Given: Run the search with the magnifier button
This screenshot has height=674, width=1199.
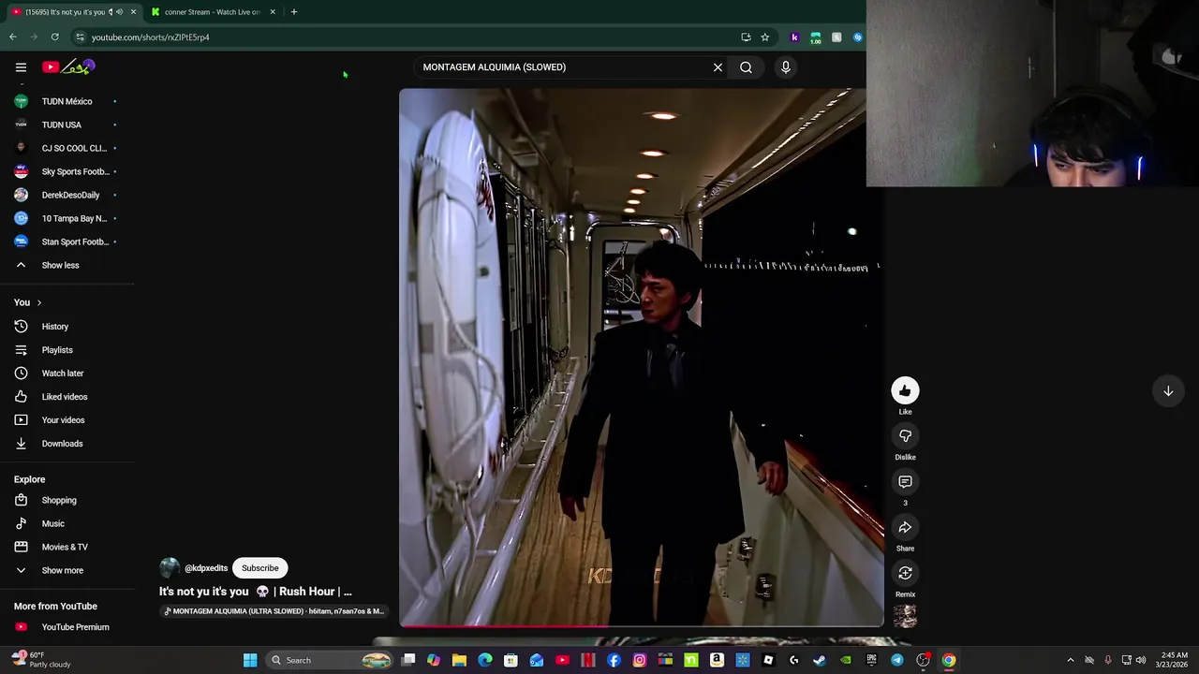Looking at the screenshot, I should [746, 67].
